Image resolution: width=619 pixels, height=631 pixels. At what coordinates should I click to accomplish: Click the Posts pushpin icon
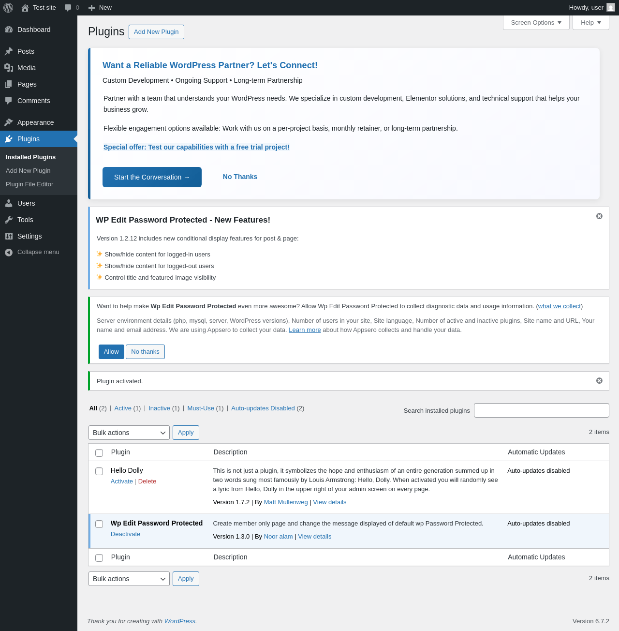(9, 51)
